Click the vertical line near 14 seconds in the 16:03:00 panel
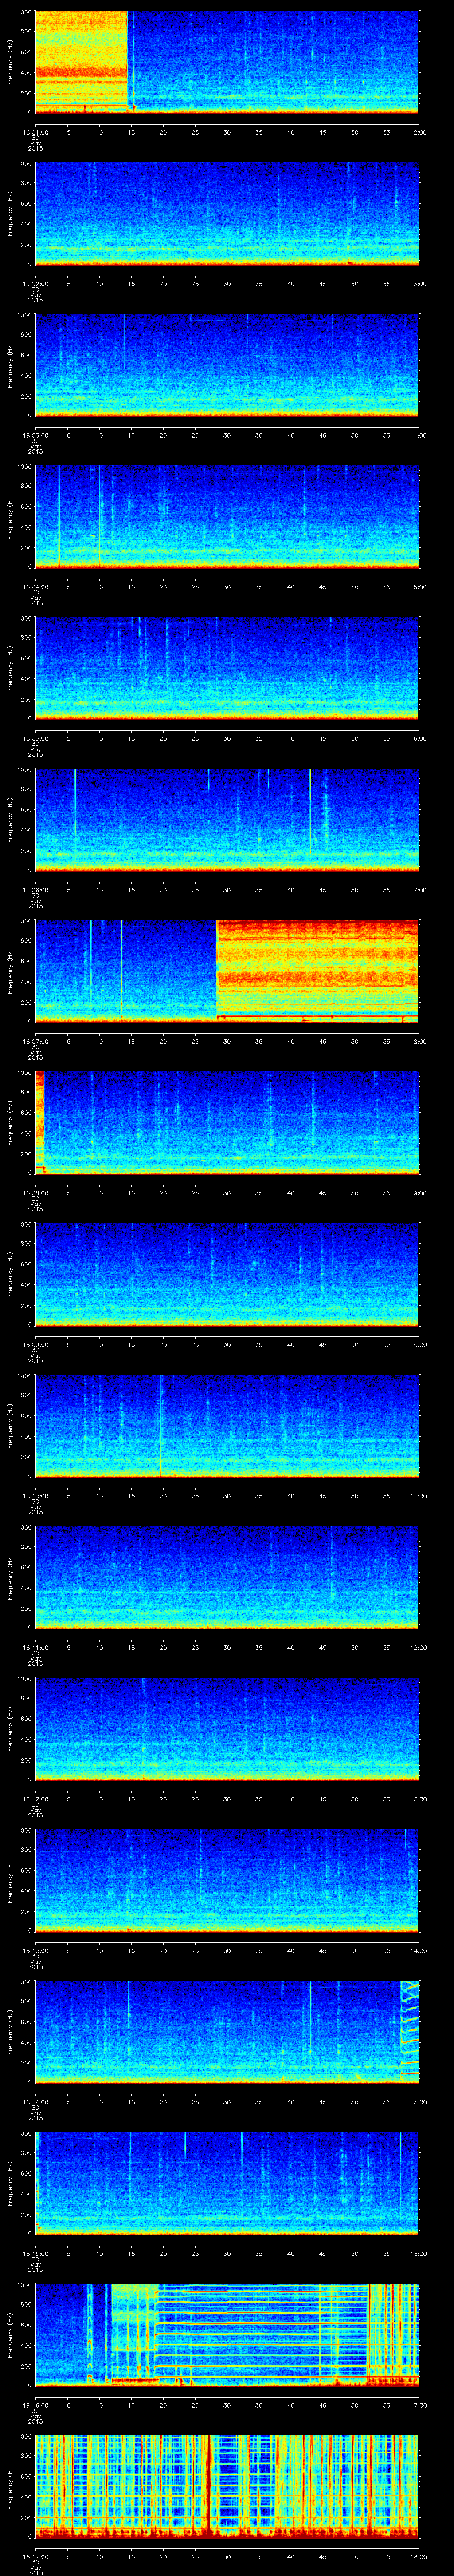Viewport: 454px width, 2576px height. [125, 345]
